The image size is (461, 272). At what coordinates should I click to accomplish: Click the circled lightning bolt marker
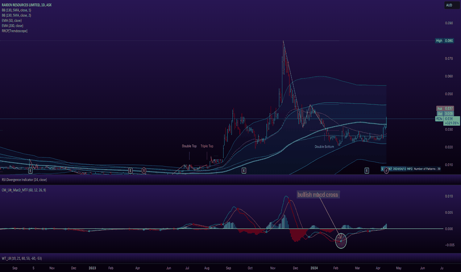point(386,171)
